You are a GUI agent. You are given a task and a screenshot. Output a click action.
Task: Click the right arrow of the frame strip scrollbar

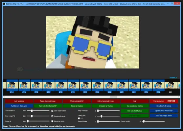click(179, 97)
